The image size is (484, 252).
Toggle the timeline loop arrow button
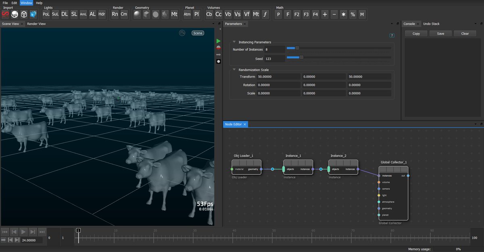pos(4,240)
